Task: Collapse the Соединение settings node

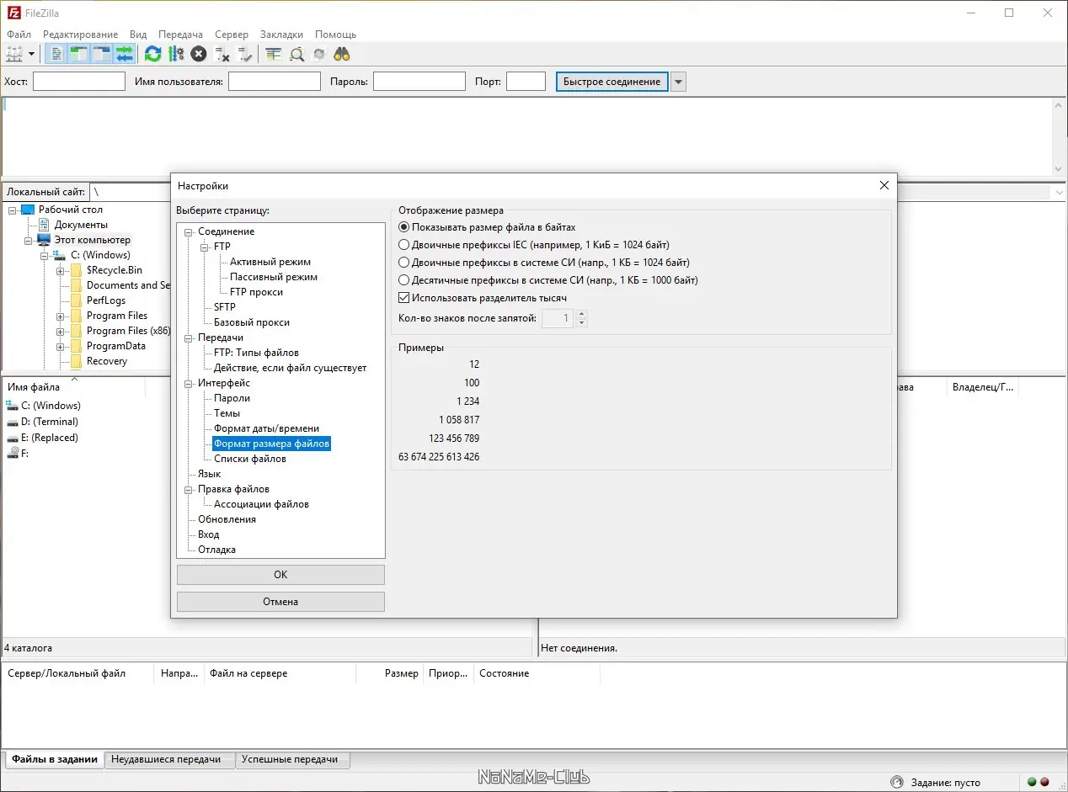Action: tap(189, 231)
